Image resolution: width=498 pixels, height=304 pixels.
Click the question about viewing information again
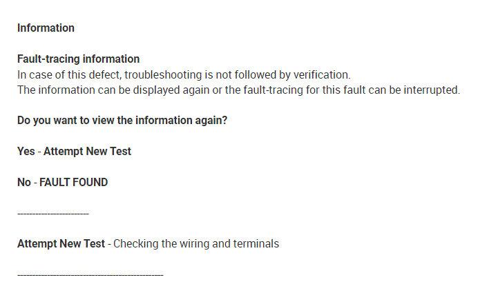[x=122, y=121]
